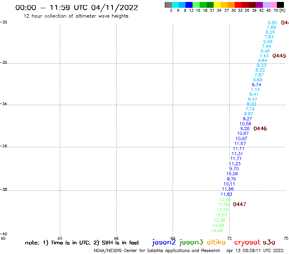The height and width of the screenshot is (254, 289).
Task: Click the wave height value '9.70'
Action: coord(234,168)
